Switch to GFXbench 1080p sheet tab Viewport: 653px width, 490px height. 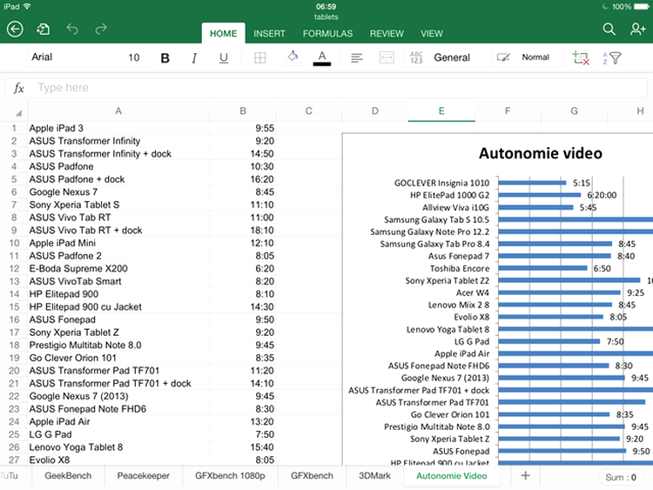click(x=230, y=476)
